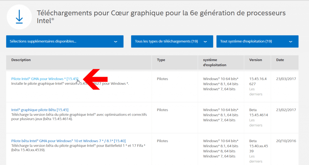
Task: Click 'Pilotes' type in the [15.40] row
Action: click(x=162, y=141)
